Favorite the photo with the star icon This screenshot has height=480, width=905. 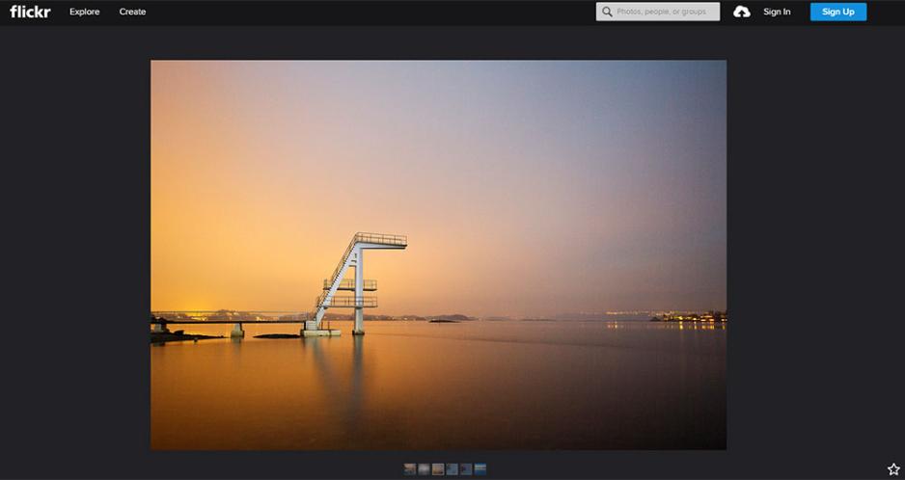(x=892, y=469)
